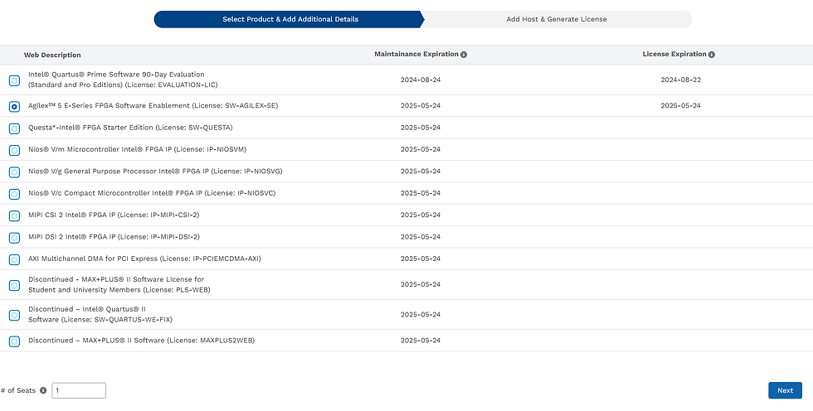The image size is (813, 411).
Task: Click the License Expiration column header
Action: (674, 54)
